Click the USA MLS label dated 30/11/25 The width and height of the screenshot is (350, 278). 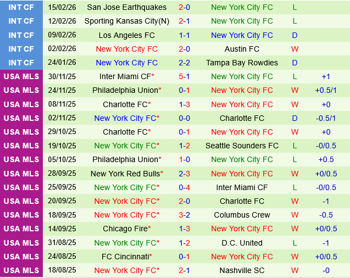[21, 76]
